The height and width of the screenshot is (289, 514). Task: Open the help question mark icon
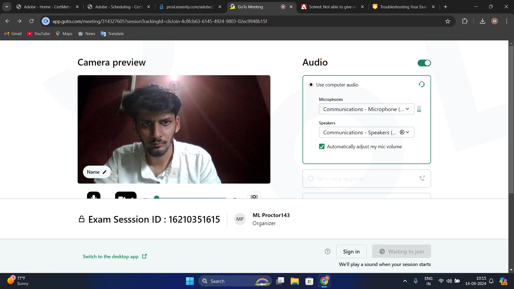[x=327, y=251]
